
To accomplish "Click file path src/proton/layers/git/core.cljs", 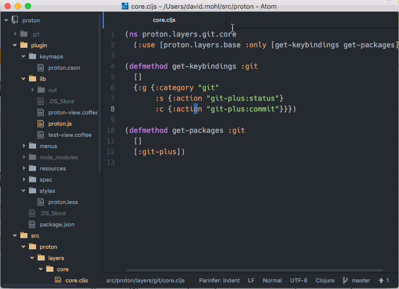I will click(x=145, y=280).
